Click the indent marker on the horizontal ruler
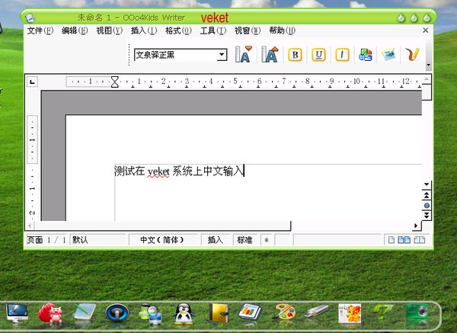 coord(115,82)
